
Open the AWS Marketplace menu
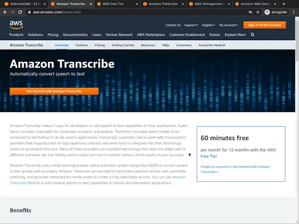151,35
